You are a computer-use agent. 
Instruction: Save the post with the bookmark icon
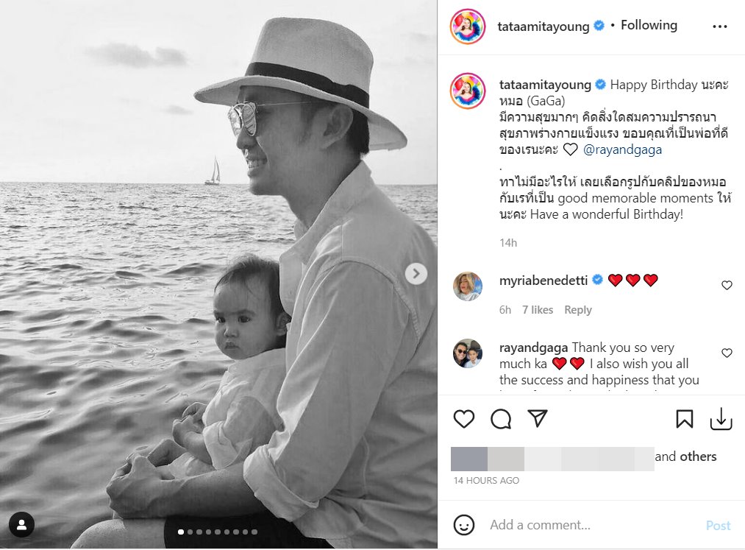(684, 419)
